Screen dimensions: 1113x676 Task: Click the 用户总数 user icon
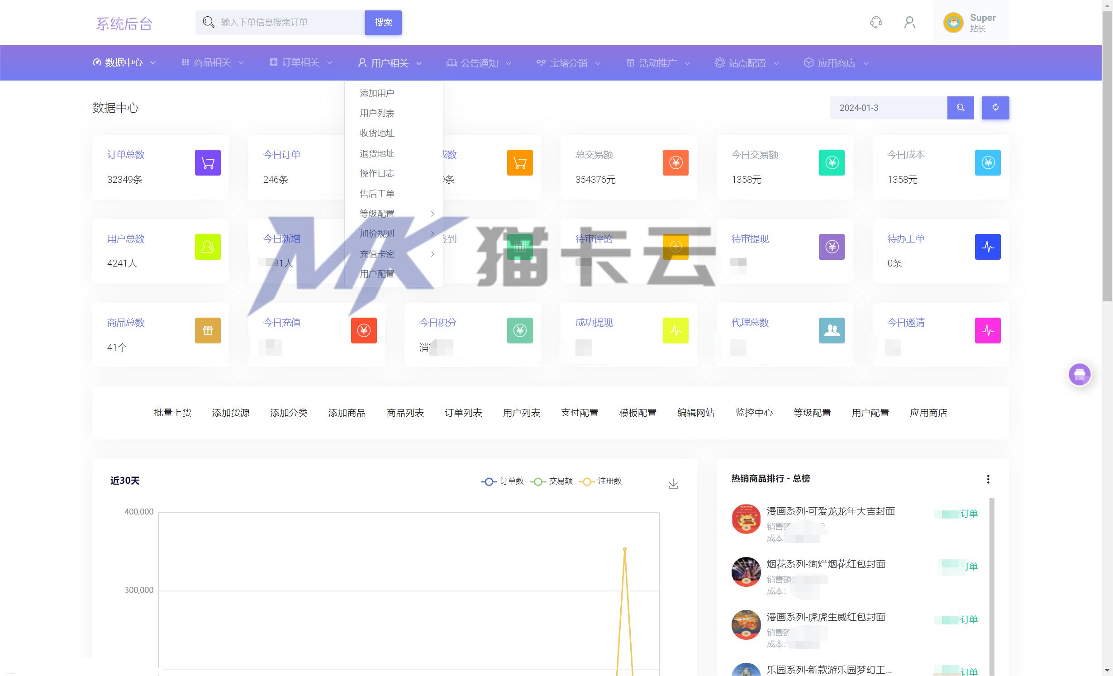click(208, 247)
